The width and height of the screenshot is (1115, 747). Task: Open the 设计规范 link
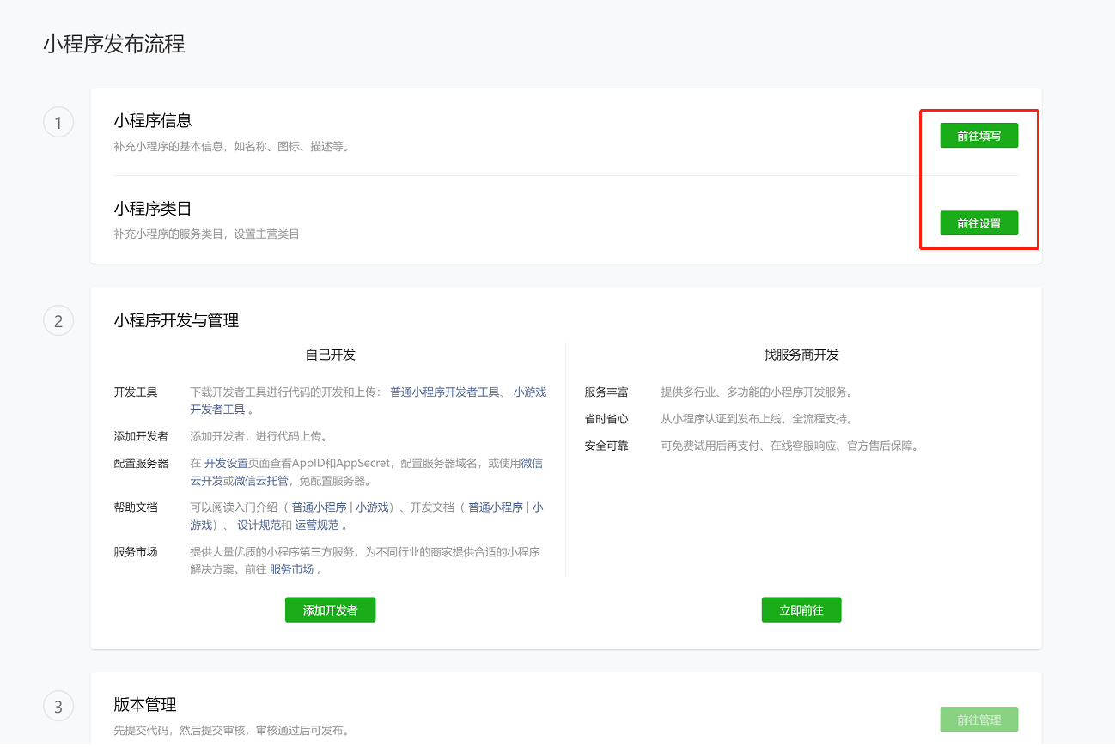click(259, 525)
